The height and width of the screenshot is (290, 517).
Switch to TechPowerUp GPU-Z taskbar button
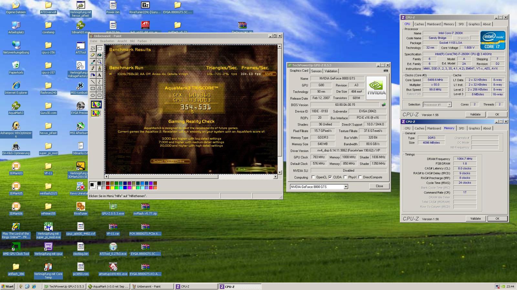tap(64, 286)
